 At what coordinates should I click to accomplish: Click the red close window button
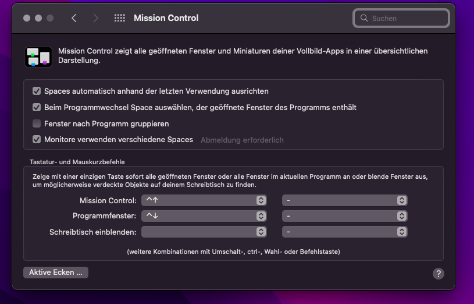click(x=27, y=18)
